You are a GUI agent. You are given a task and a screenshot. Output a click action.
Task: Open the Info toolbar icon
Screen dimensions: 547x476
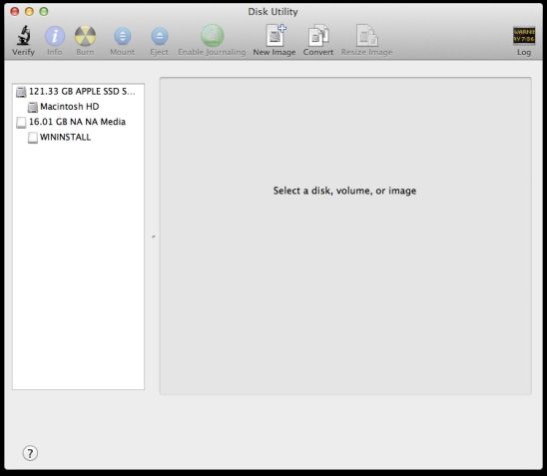pos(55,36)
